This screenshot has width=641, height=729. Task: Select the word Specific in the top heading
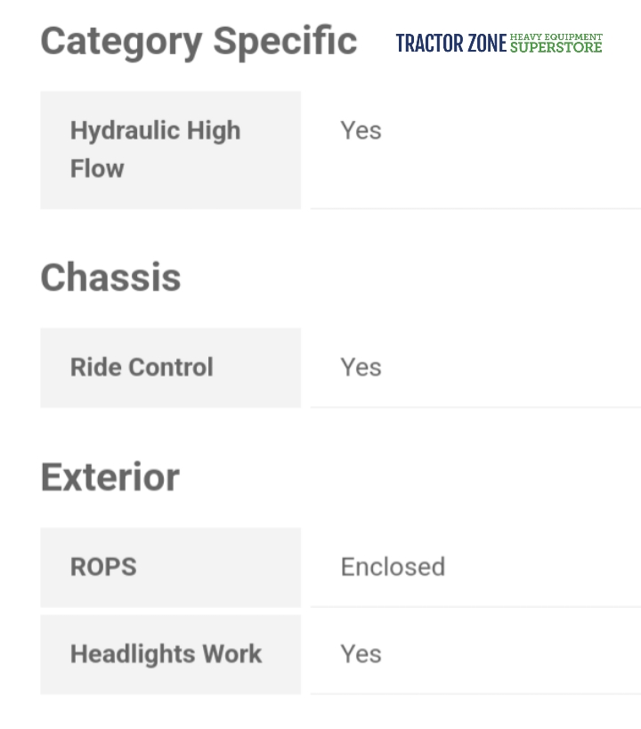(285, 41)
